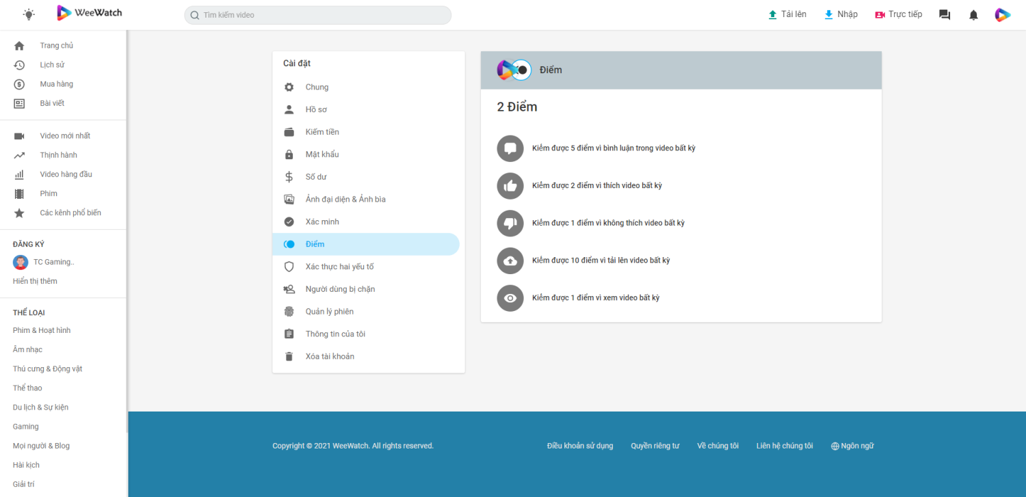1026x497 pixels.
Task: Open the user avatar menu
Action: click(1002, 15)
